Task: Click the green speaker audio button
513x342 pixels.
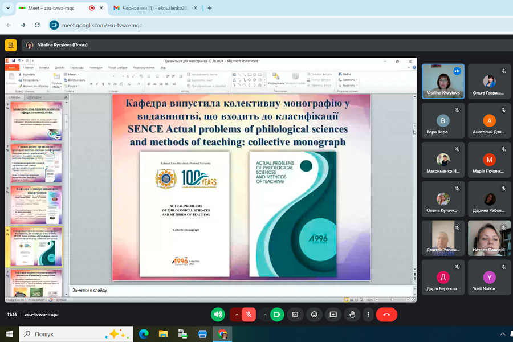Action: click(x=218, y=314)
